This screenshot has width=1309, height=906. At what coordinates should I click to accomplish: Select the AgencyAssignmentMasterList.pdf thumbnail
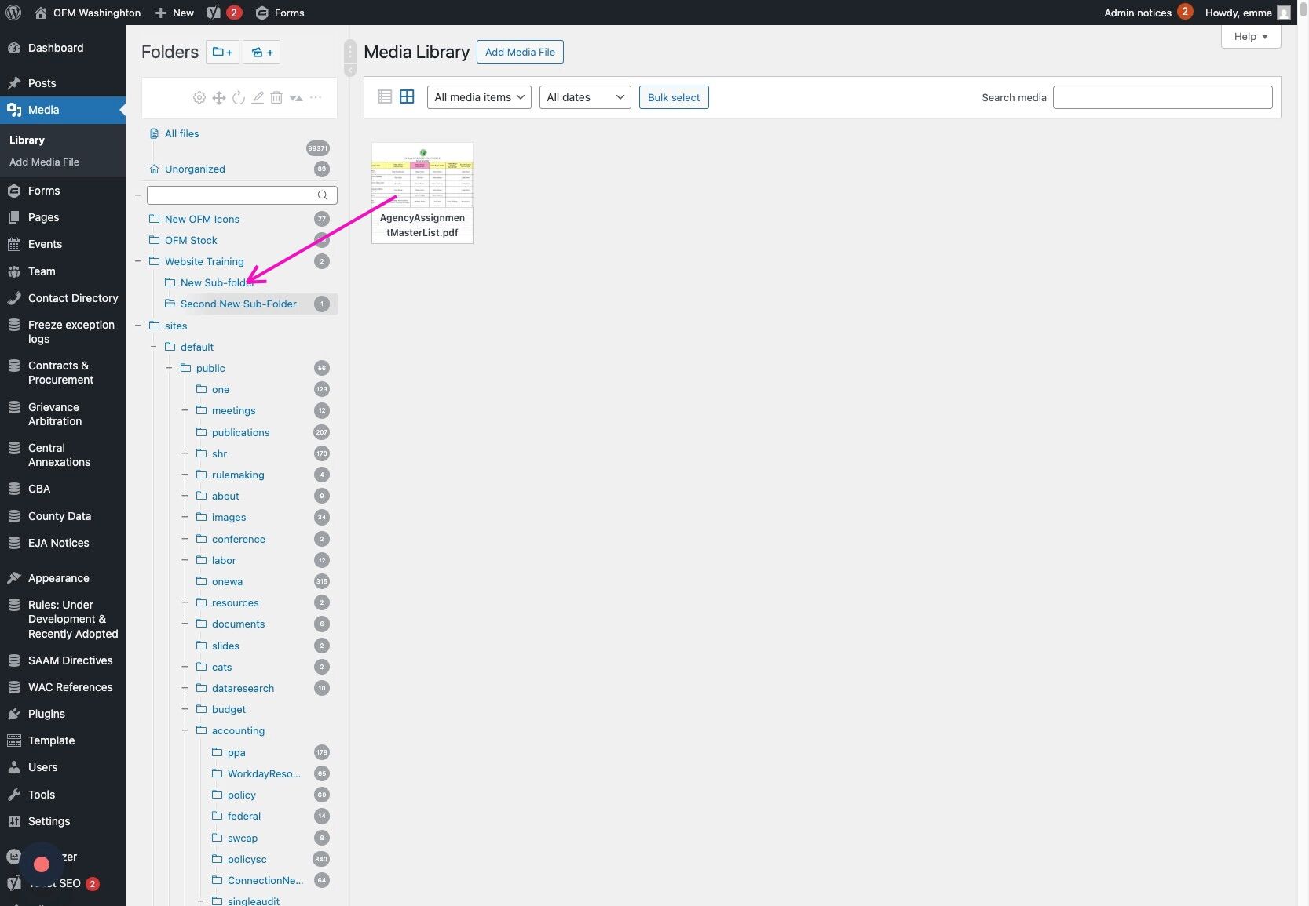(422, 193)
